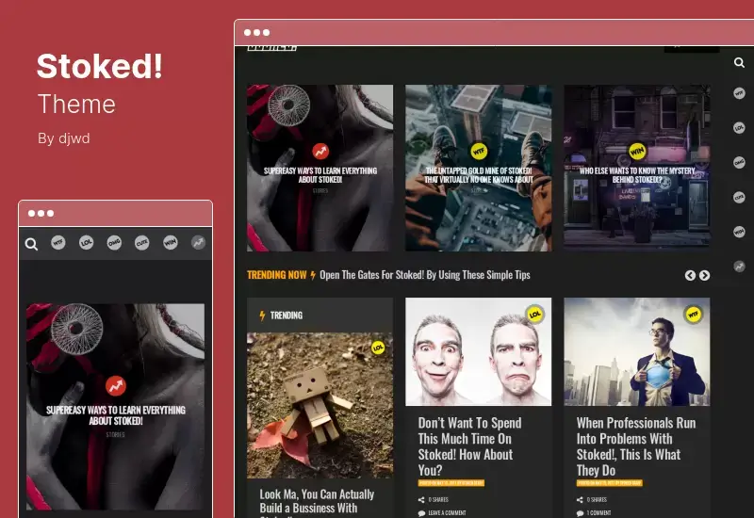Screen dimensions: 754x518
Task: Click the 'TRENDING NOW' ticker label
Action: click(x=276, y=275)
